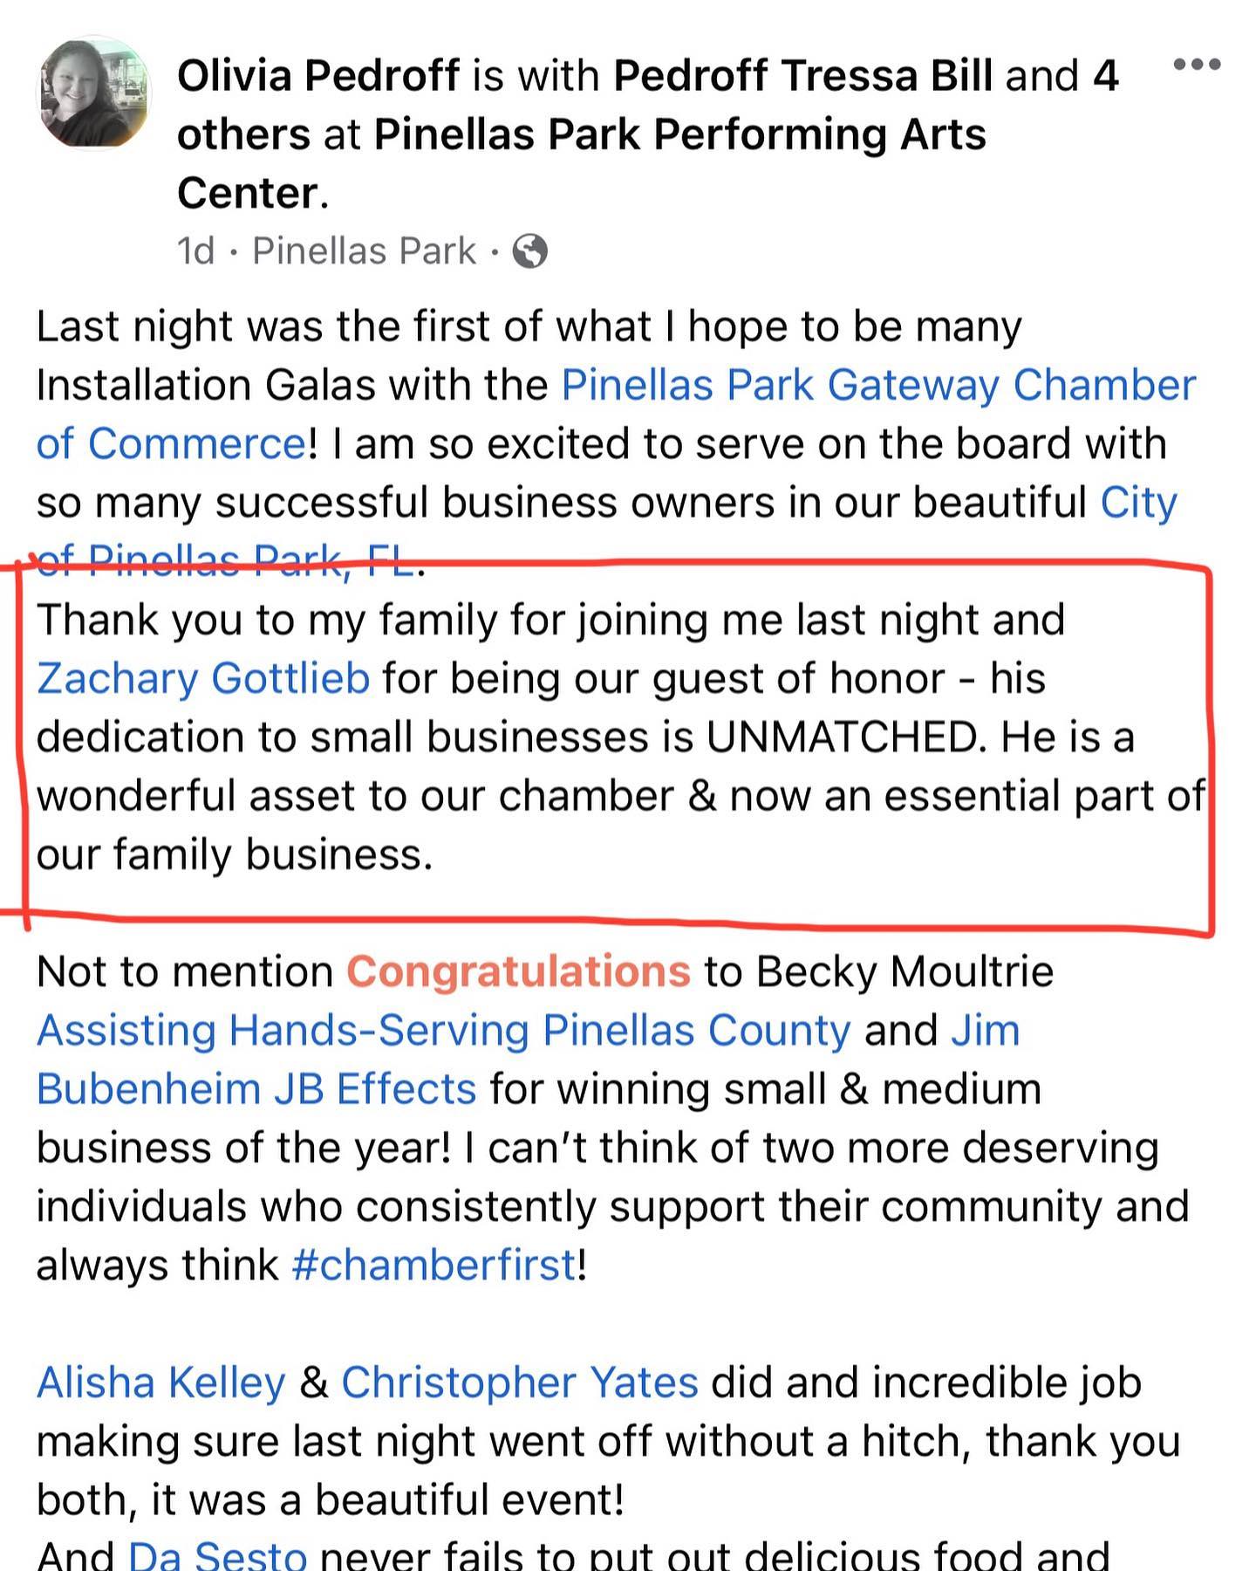Open Christopher Yates's profile
This screenshot has height=1571, width=1256.
point(520,1382)
